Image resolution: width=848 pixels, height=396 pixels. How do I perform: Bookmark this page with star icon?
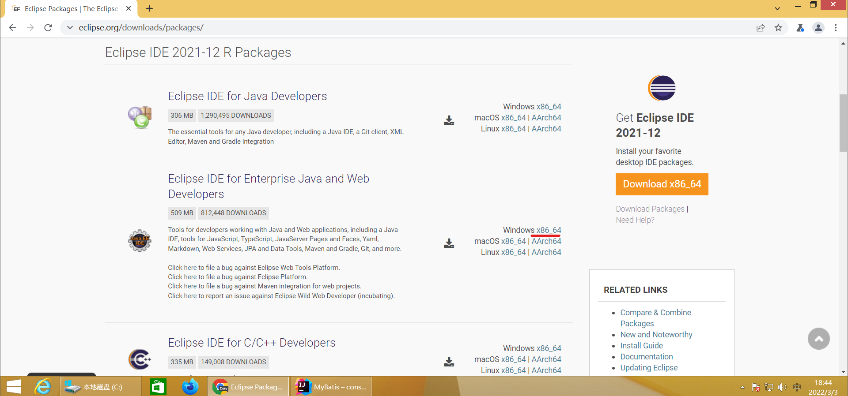pyautogui.click(x=778, y=28)
